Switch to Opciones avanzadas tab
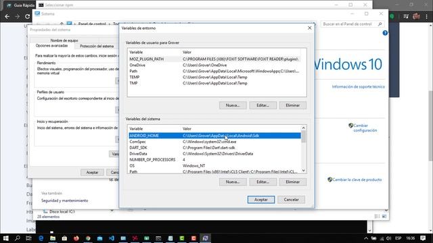This screenshot has height=243, width=433. coord(51,46)
